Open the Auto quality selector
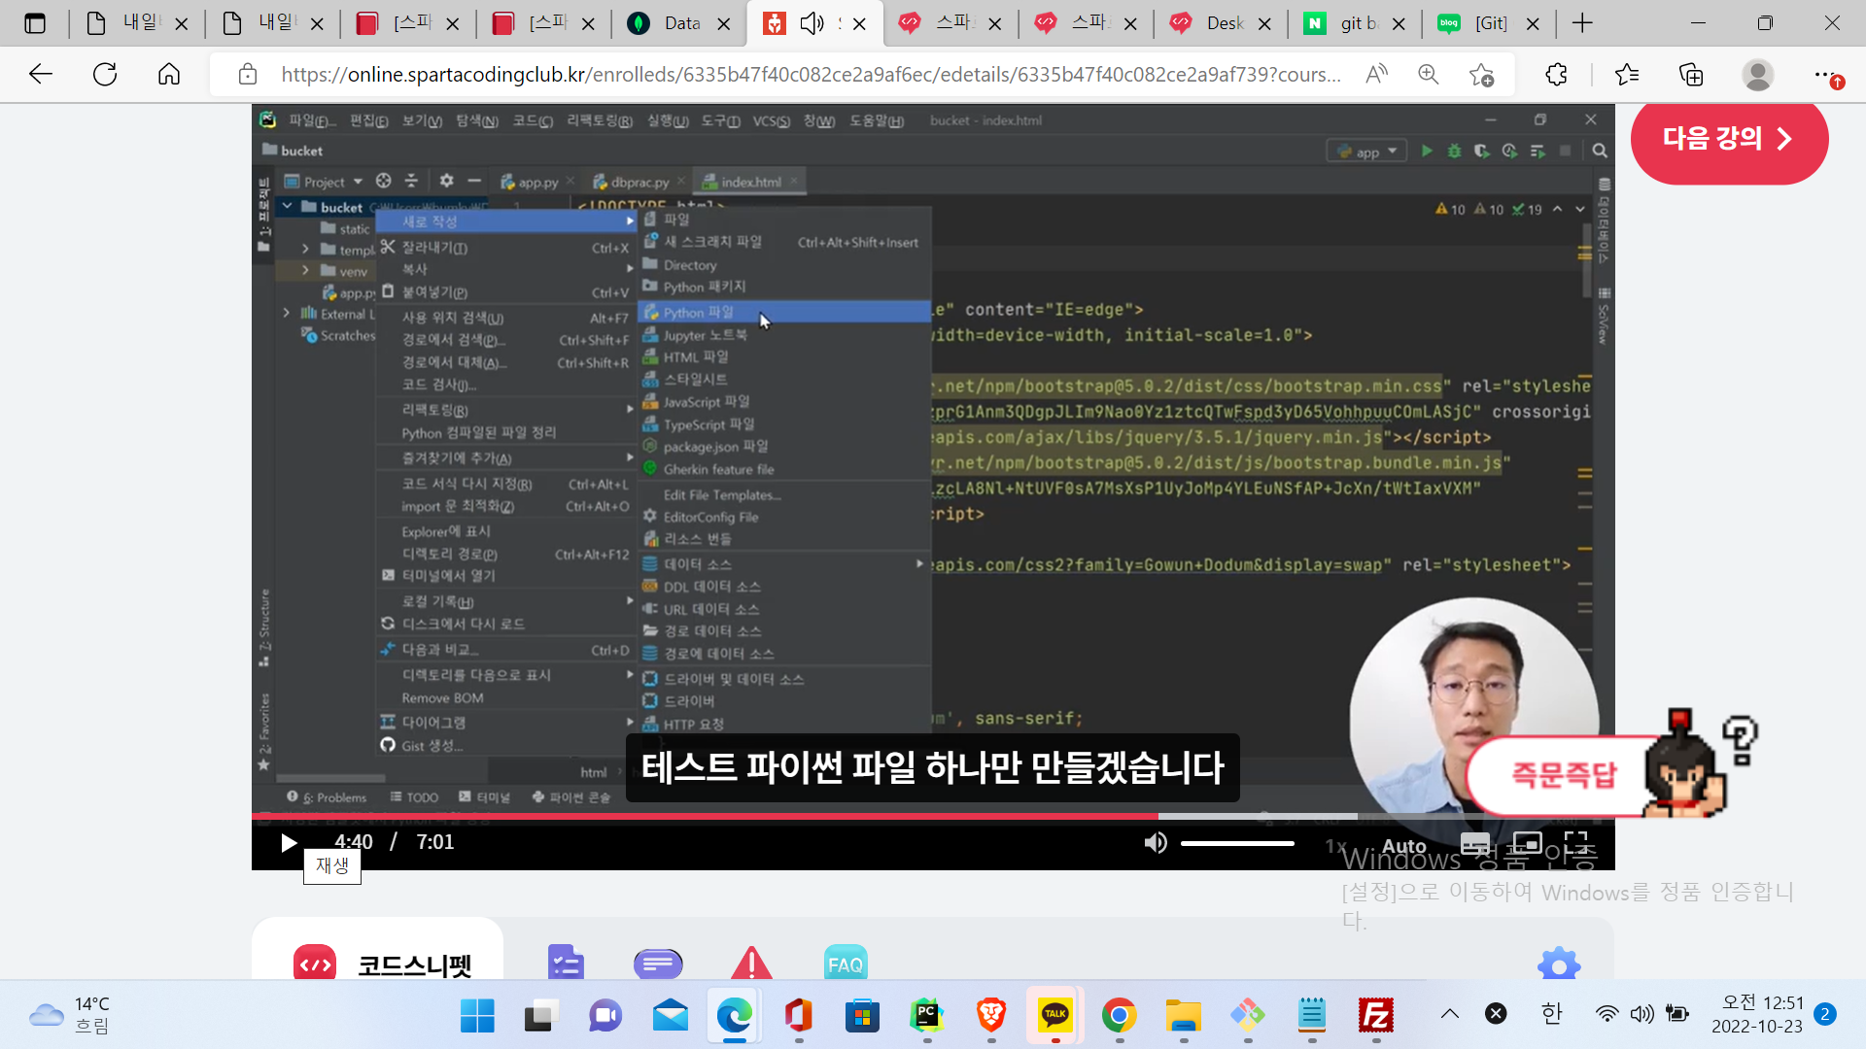 pyautogui.click(x=1403, y=846)
